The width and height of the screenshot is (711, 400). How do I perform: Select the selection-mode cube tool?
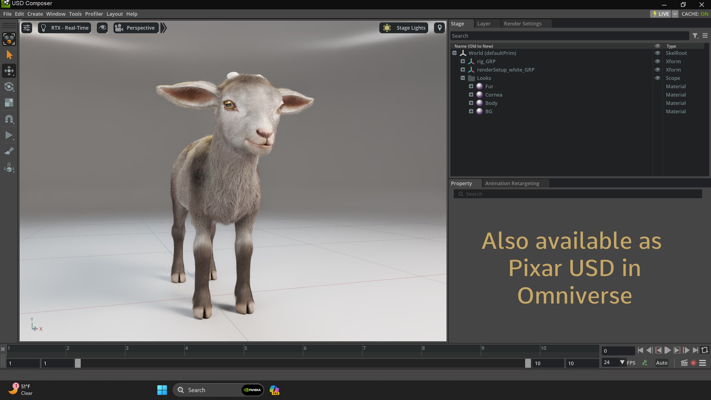(9, 39)
